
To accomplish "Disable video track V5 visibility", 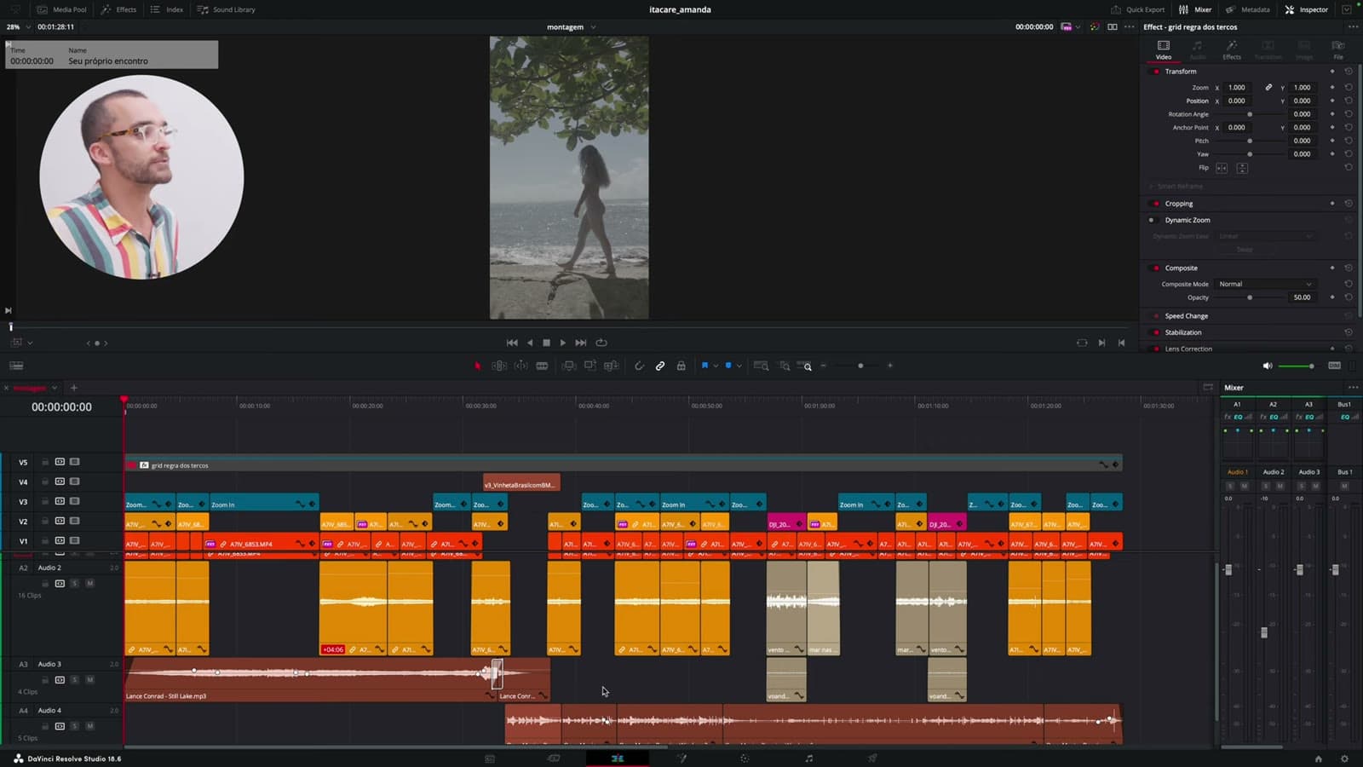I will [x=75, y=462].
